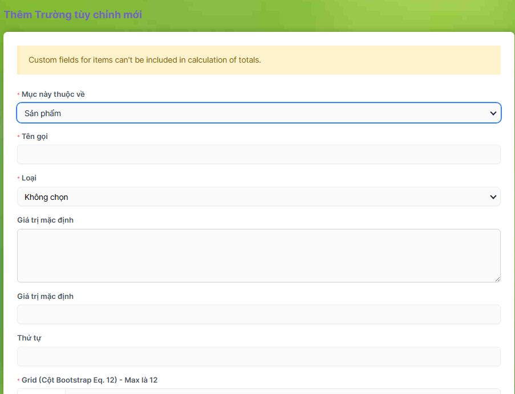515x394 pixels.
Task: Click the chevron arrow on Không chọn select
Action: 493,197
